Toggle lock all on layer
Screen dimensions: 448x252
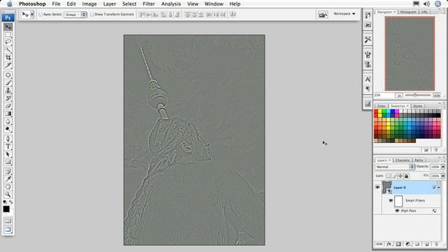(x=406, y=176)
